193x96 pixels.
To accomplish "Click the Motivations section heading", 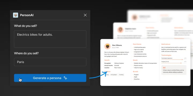I will (x=166, y=44).
